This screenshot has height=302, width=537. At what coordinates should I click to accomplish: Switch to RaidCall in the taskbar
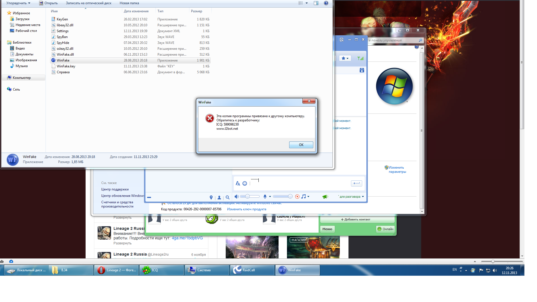[252, 270]
